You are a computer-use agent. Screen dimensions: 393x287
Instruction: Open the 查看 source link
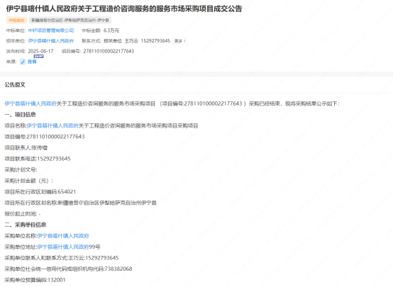click(32, 62)
